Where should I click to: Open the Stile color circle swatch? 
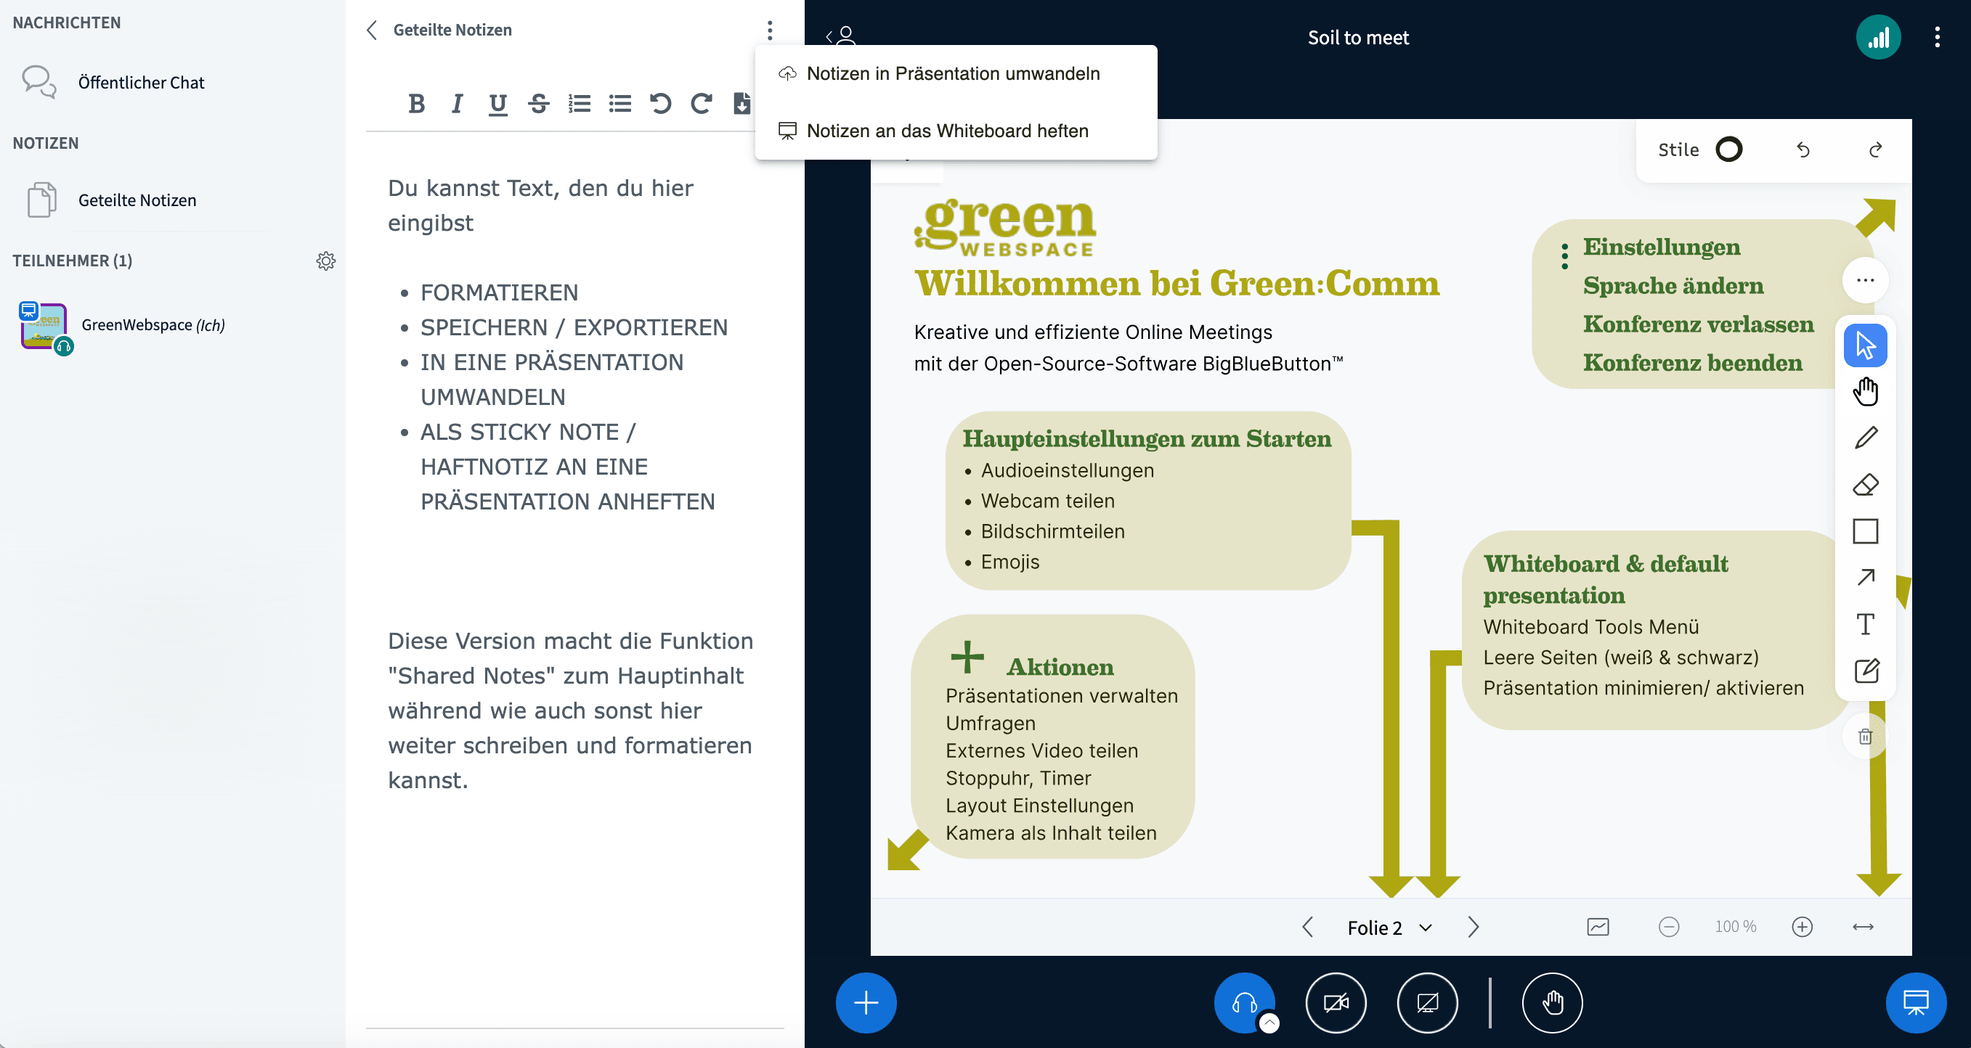pos(1728,149)
